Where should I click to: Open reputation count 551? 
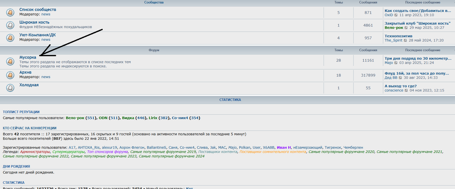(x=91, y=118)
